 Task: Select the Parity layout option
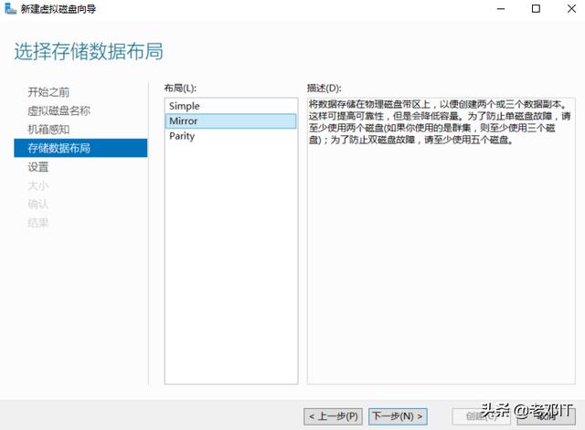230,136
